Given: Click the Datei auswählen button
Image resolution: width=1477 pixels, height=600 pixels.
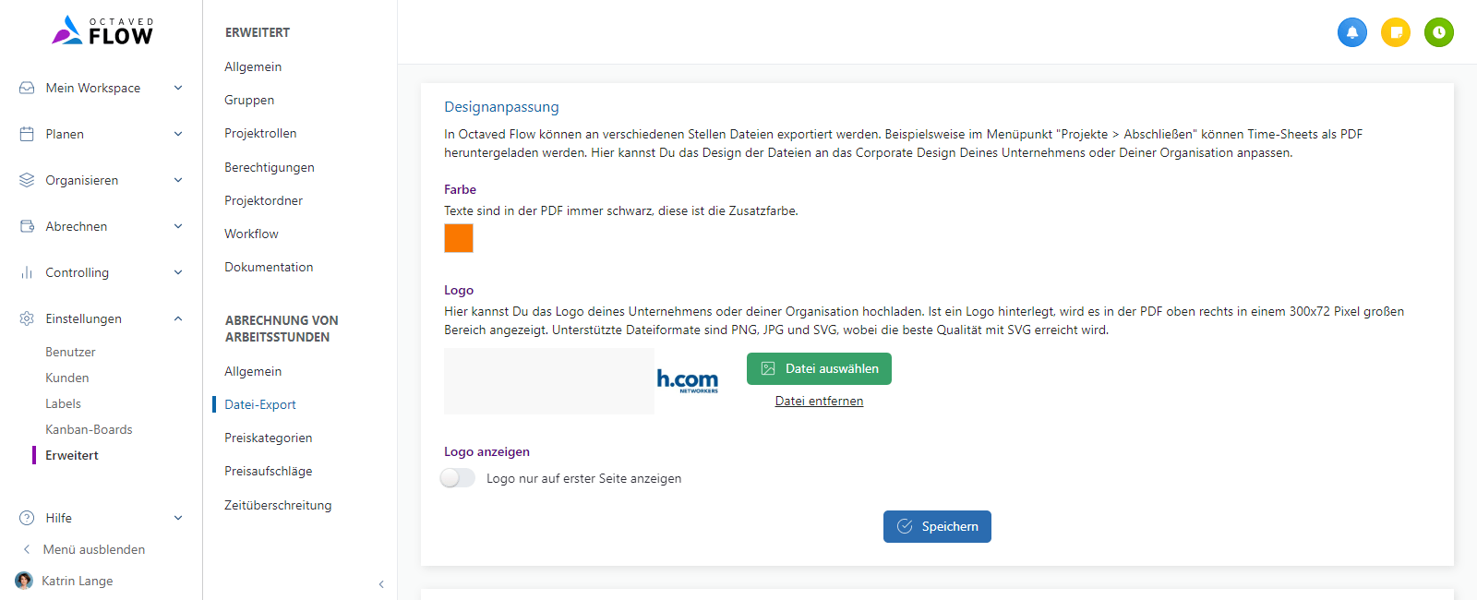Looking at the screenshot, I should point(819,368).
